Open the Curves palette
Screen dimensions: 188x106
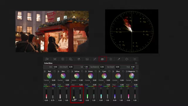pos(95,59)
